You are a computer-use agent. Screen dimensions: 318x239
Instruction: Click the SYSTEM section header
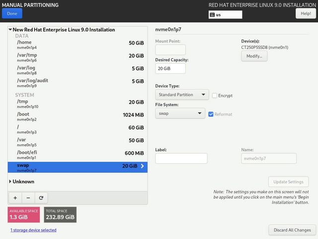click(24, 95)
